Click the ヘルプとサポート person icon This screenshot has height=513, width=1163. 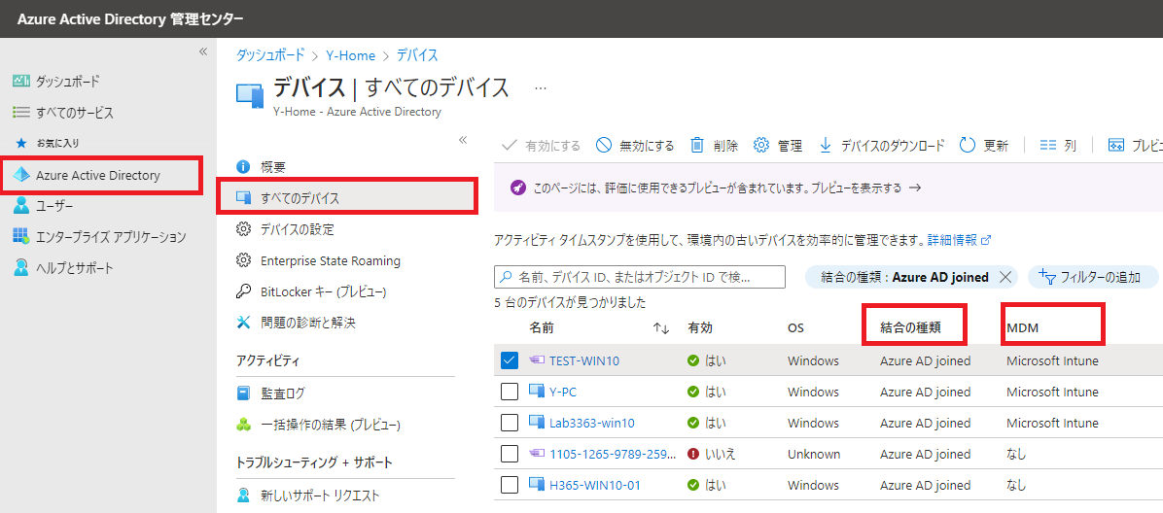(x=21, y=267)
